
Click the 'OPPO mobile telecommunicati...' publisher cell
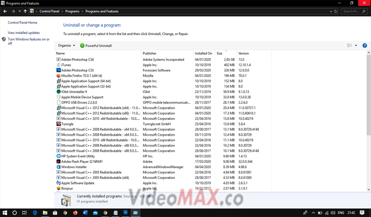166,102
